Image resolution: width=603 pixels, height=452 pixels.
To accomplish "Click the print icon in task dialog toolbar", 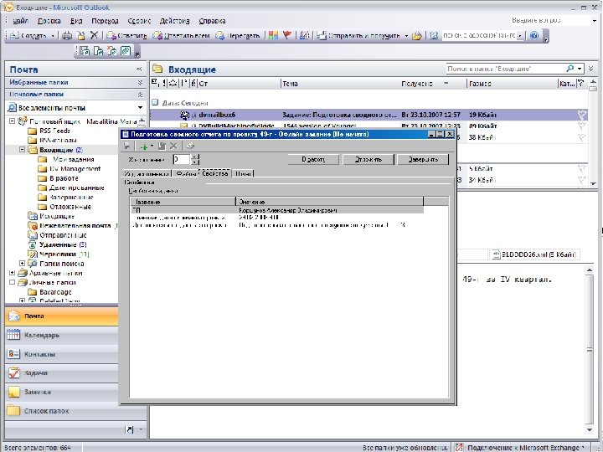I will 190,146.
